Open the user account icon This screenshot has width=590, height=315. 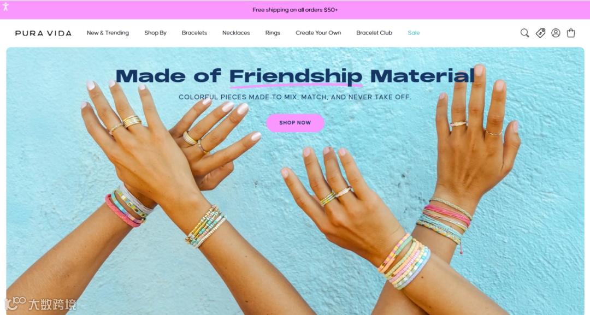[x=556, y=33]
